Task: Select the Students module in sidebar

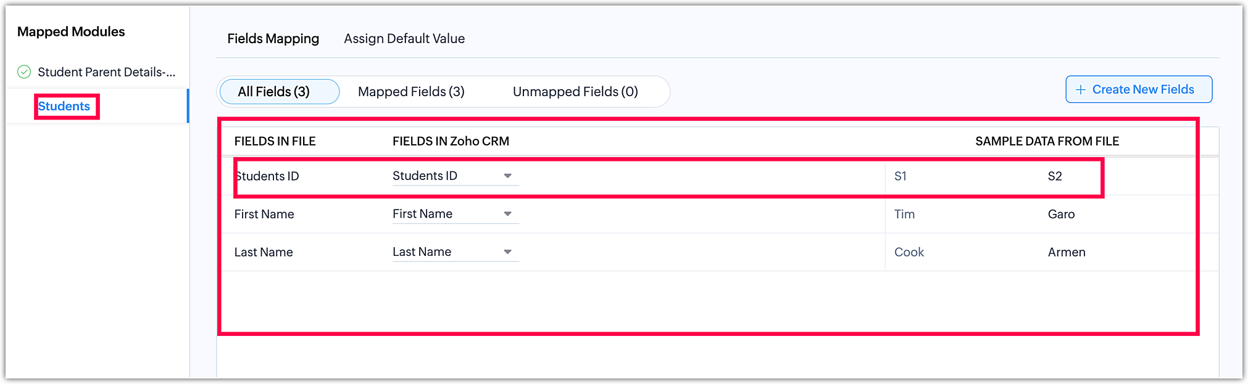Action: tap(64, 107)
